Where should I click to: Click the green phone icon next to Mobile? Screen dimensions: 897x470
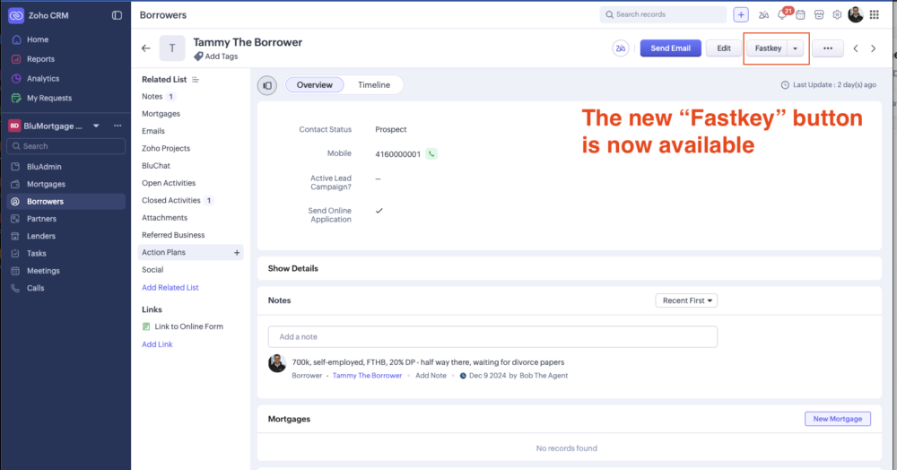[x=431, y=154]
